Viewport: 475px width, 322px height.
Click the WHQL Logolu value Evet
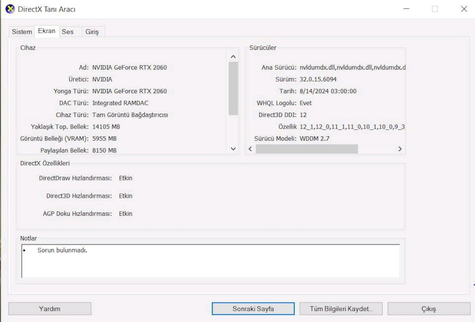point(306,103)
